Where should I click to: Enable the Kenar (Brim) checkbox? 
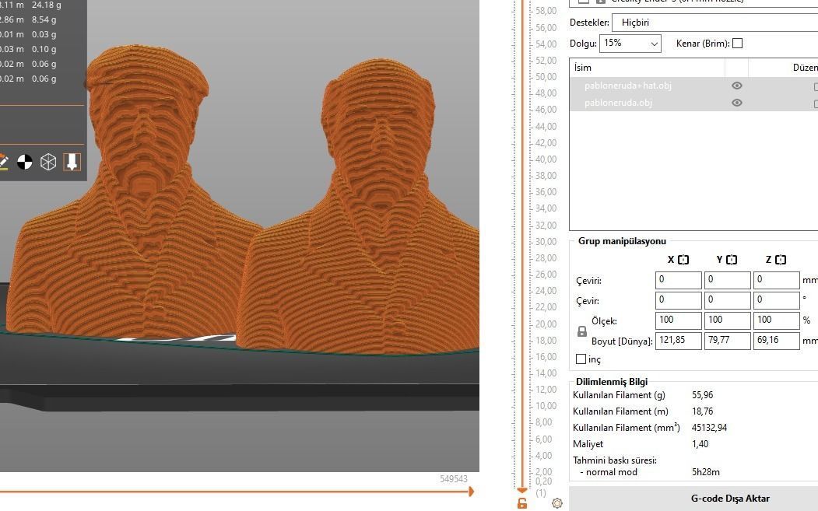(x=737, y=44)
